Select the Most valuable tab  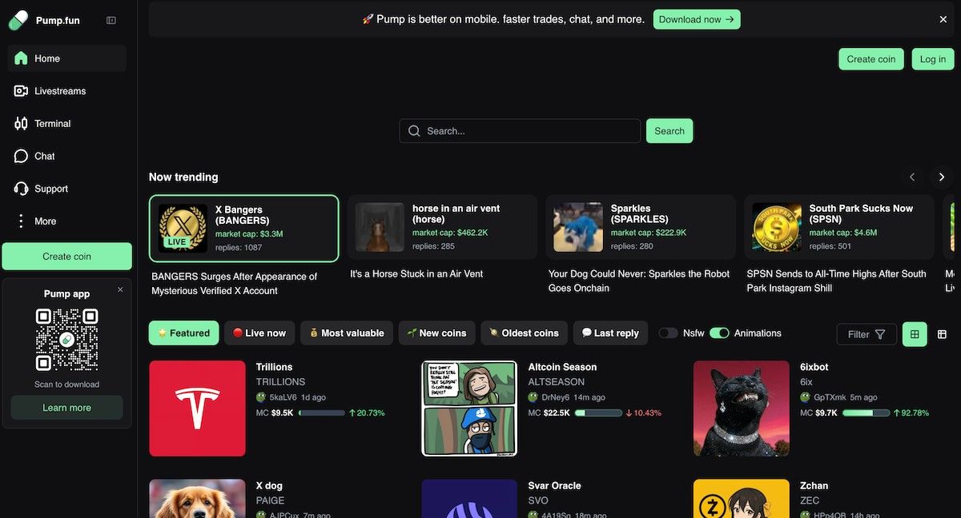347,333
